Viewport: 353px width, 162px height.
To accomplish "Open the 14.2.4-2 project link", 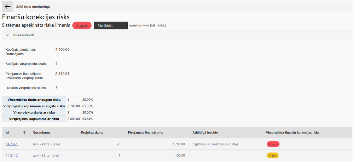I will pyautogui.click(x=12, y=155).
